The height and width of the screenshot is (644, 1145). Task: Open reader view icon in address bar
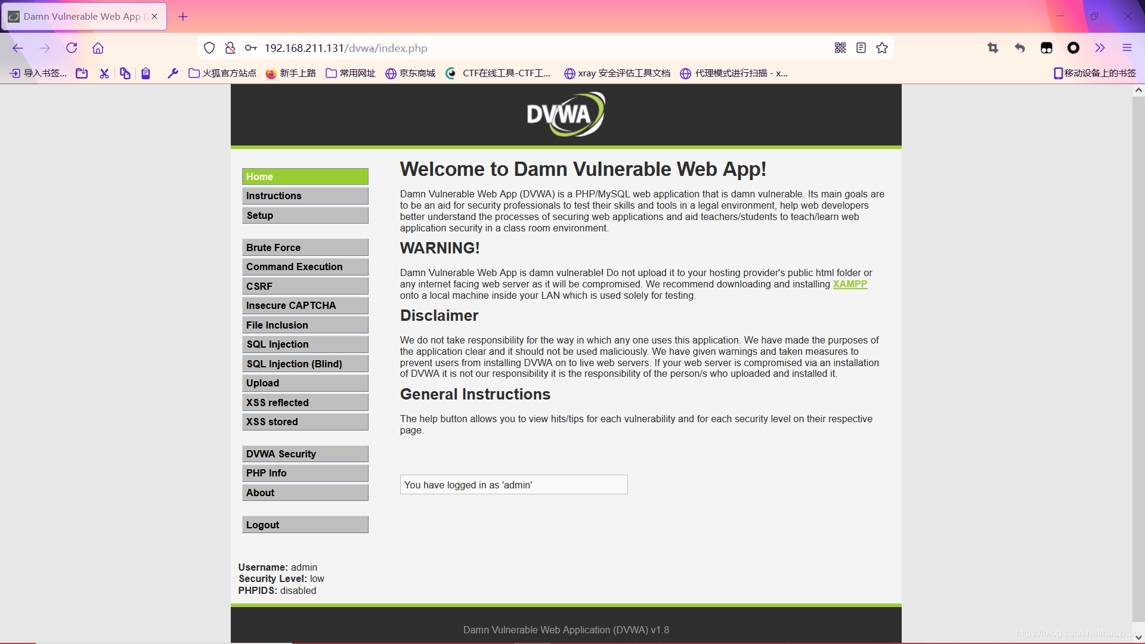(x=861, y=48)
